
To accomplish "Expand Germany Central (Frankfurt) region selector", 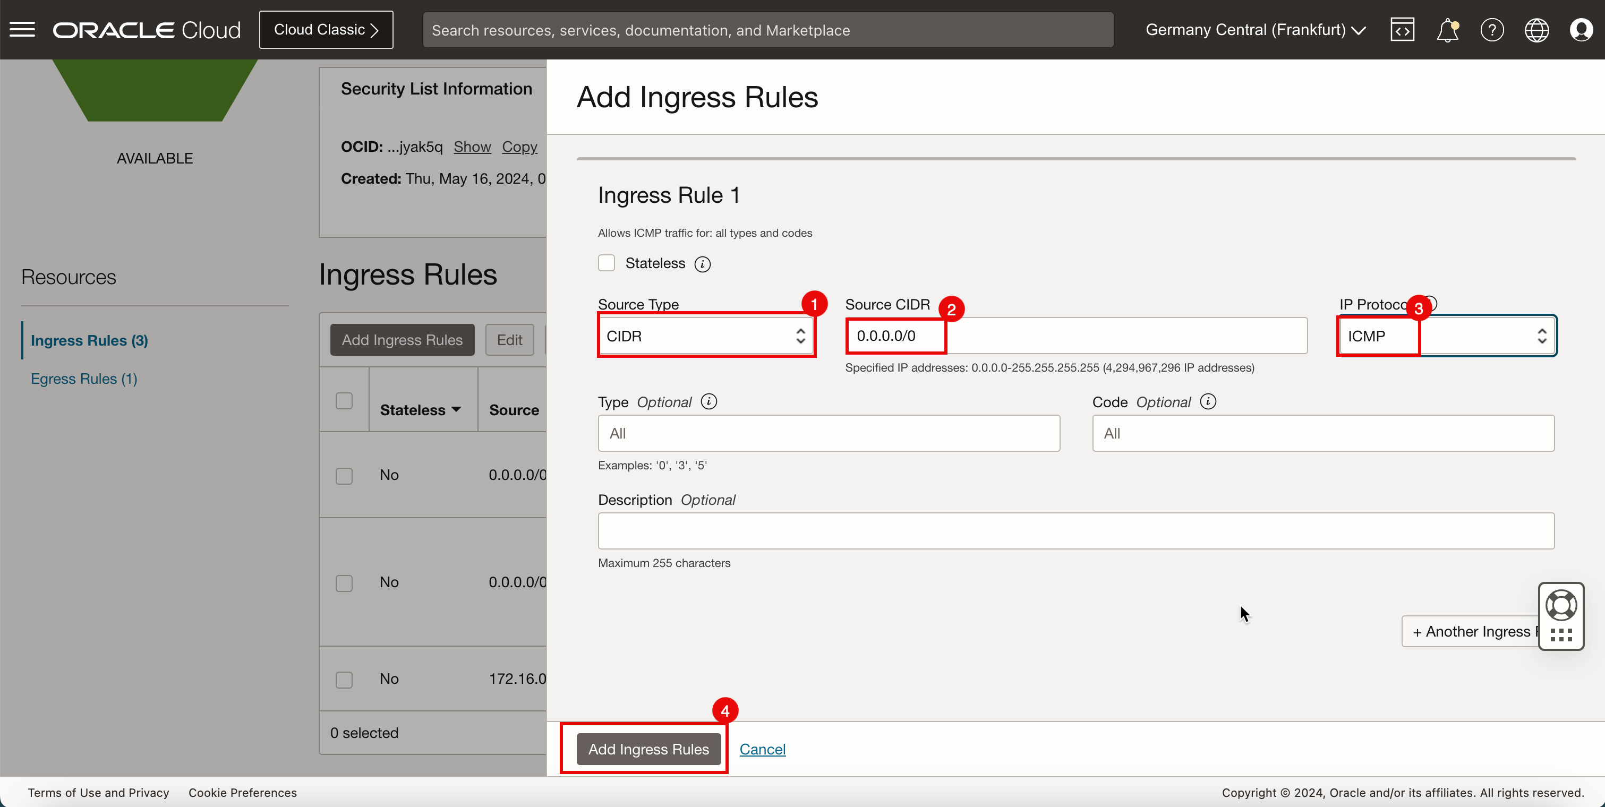I will (x=1255, y=29).
